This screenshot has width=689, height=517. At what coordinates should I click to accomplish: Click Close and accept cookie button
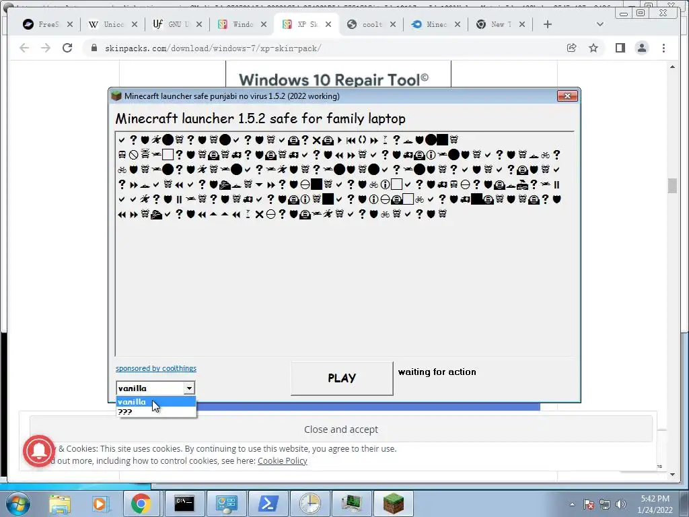pos(341,429)
